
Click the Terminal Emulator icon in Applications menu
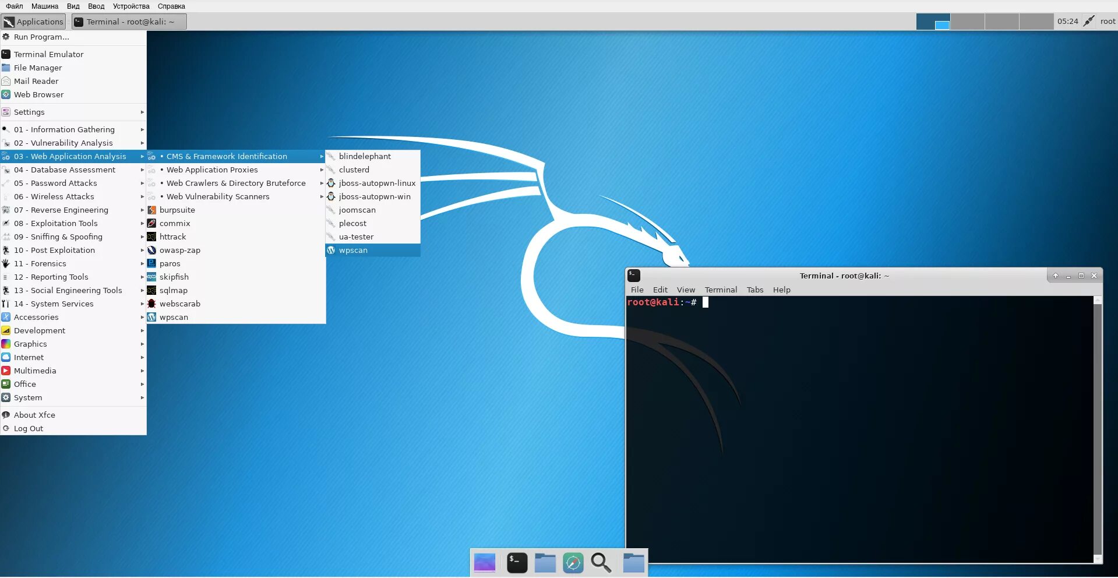click(x=6, y=54)
